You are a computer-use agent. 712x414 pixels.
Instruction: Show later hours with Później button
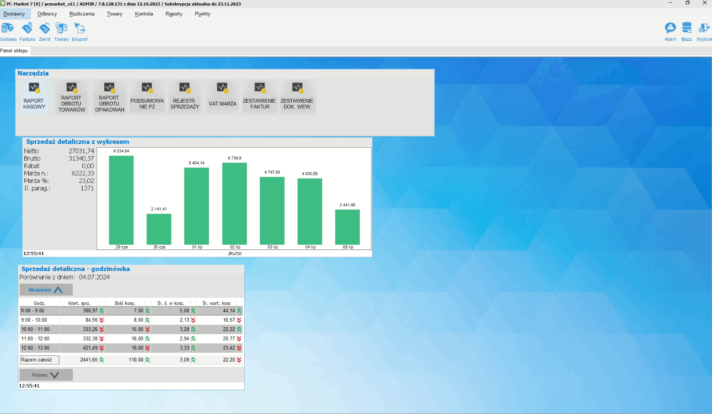pos(46,375)
